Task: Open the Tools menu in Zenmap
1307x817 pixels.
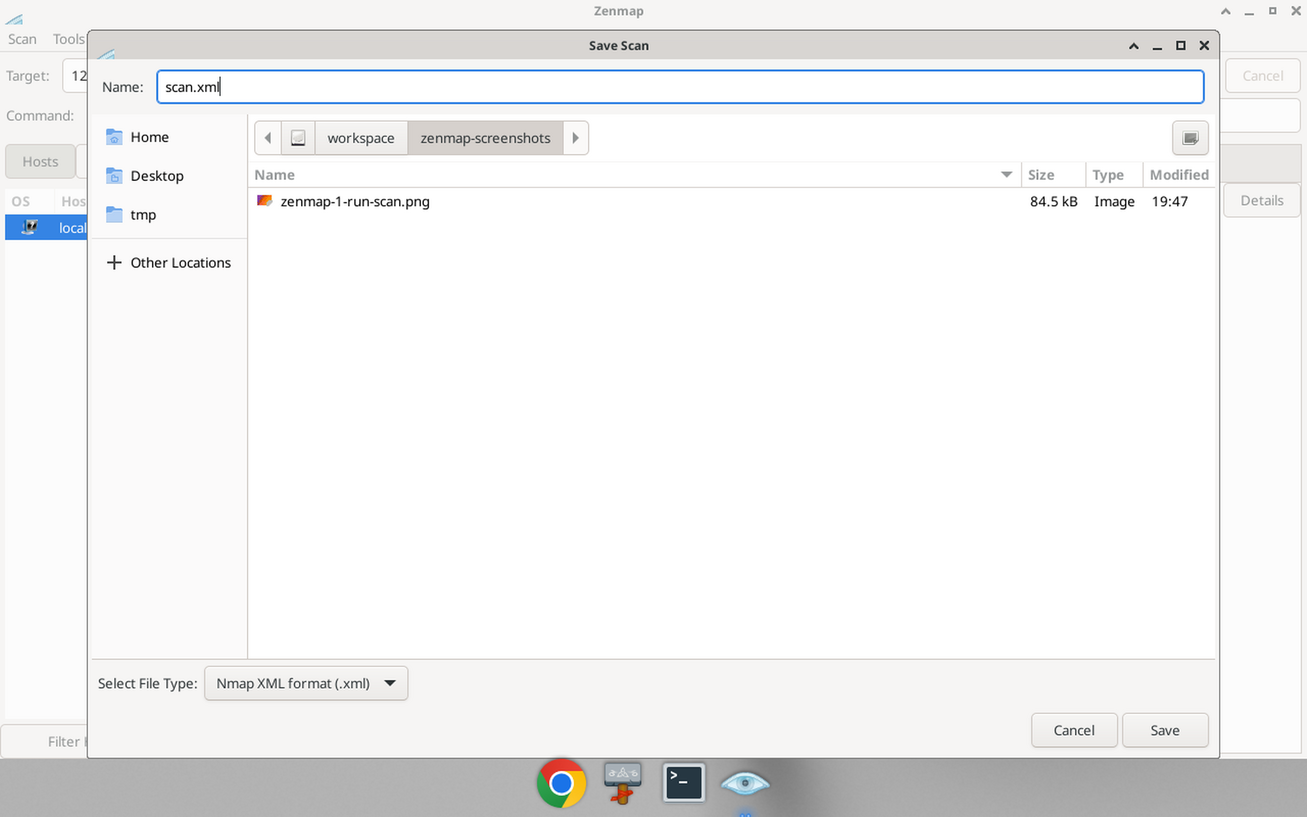Action: coord(69,39)
